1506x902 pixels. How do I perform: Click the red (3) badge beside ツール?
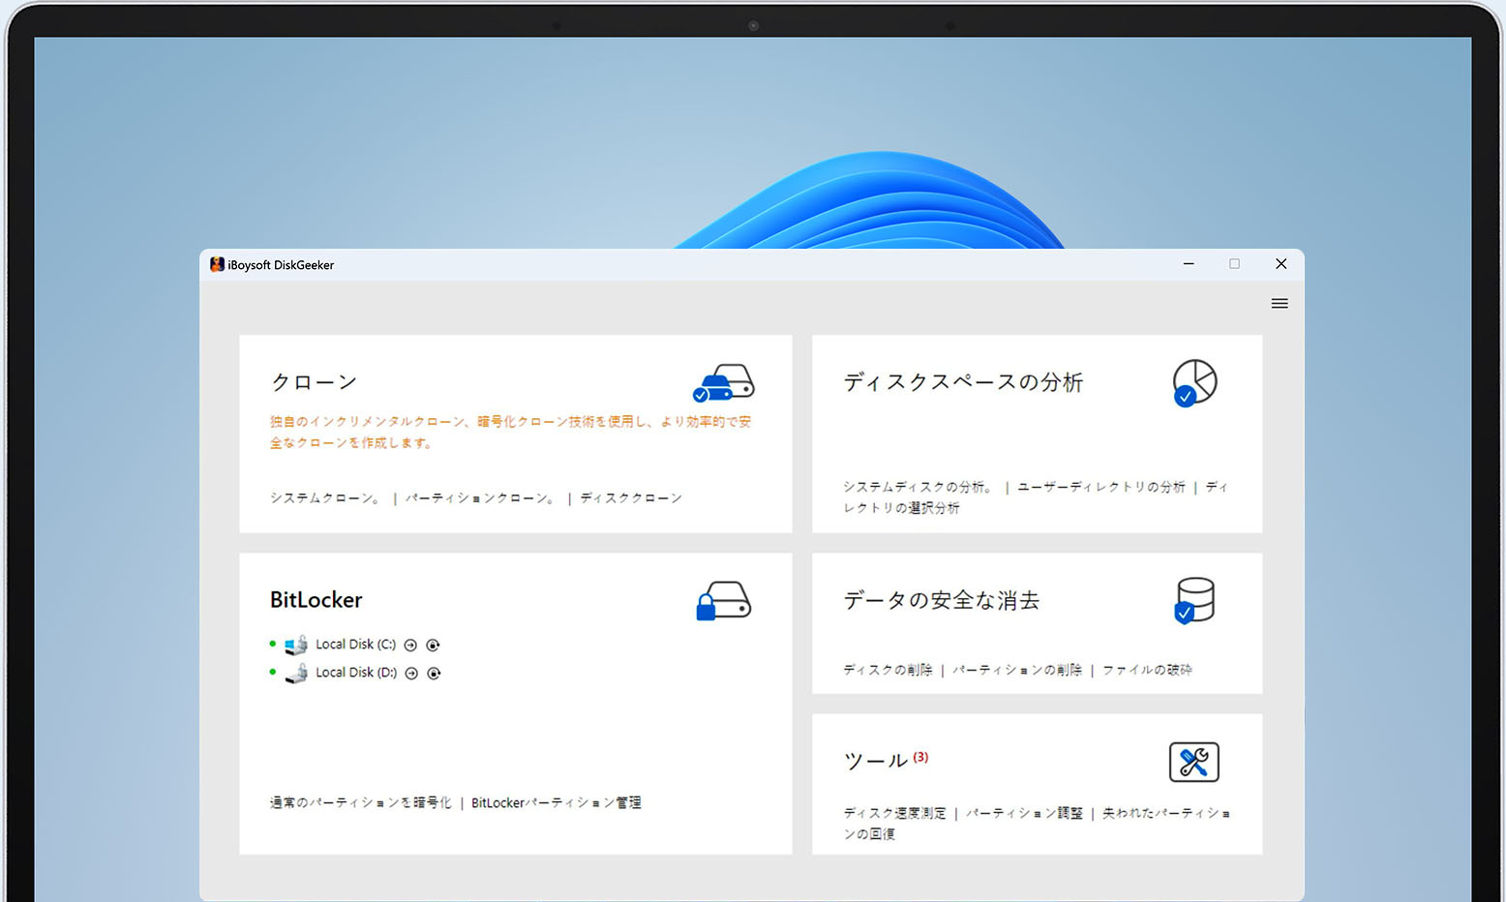pos(920,757)
